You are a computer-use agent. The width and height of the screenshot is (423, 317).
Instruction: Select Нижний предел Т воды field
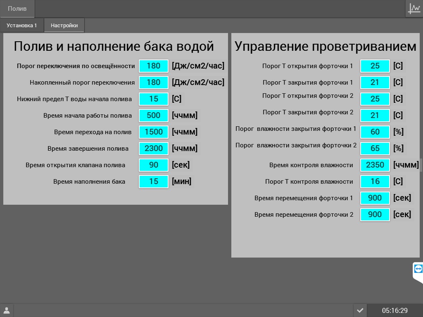click(154, 99)
